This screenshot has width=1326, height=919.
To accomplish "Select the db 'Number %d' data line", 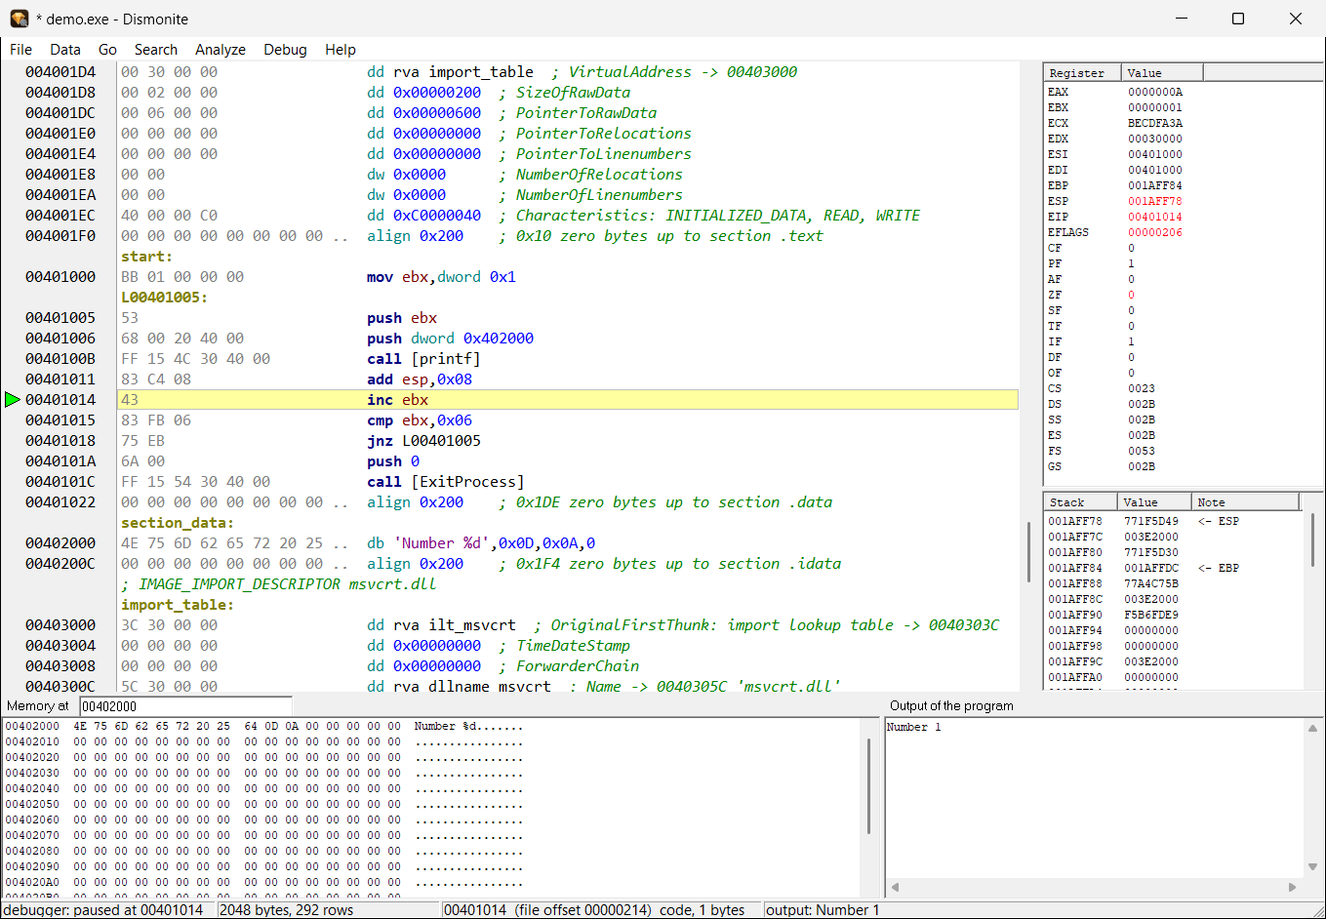I will [x=568, y=543].
